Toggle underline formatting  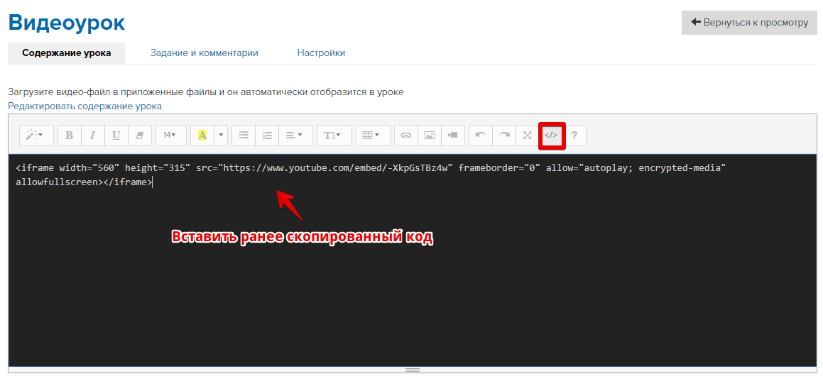[x=116, y=136]
